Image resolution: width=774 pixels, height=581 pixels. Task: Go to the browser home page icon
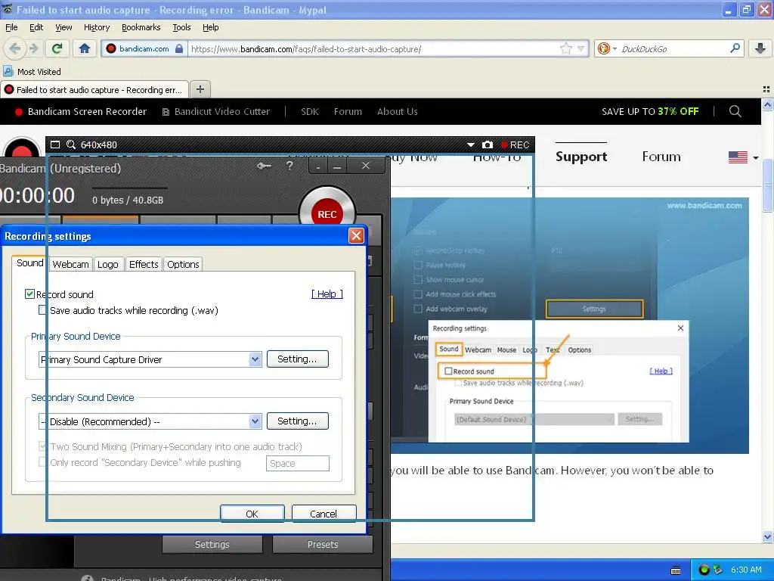tap(85, 48)
